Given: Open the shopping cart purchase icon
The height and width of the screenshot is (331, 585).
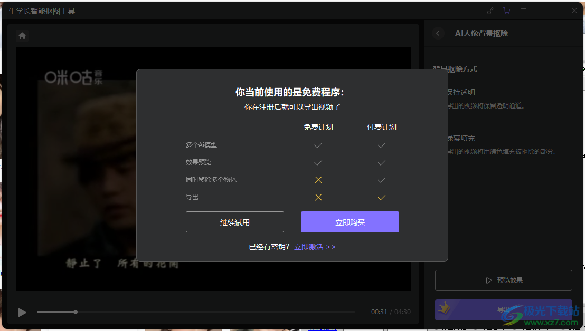Looking at the screenshot, I should (506, 11).
